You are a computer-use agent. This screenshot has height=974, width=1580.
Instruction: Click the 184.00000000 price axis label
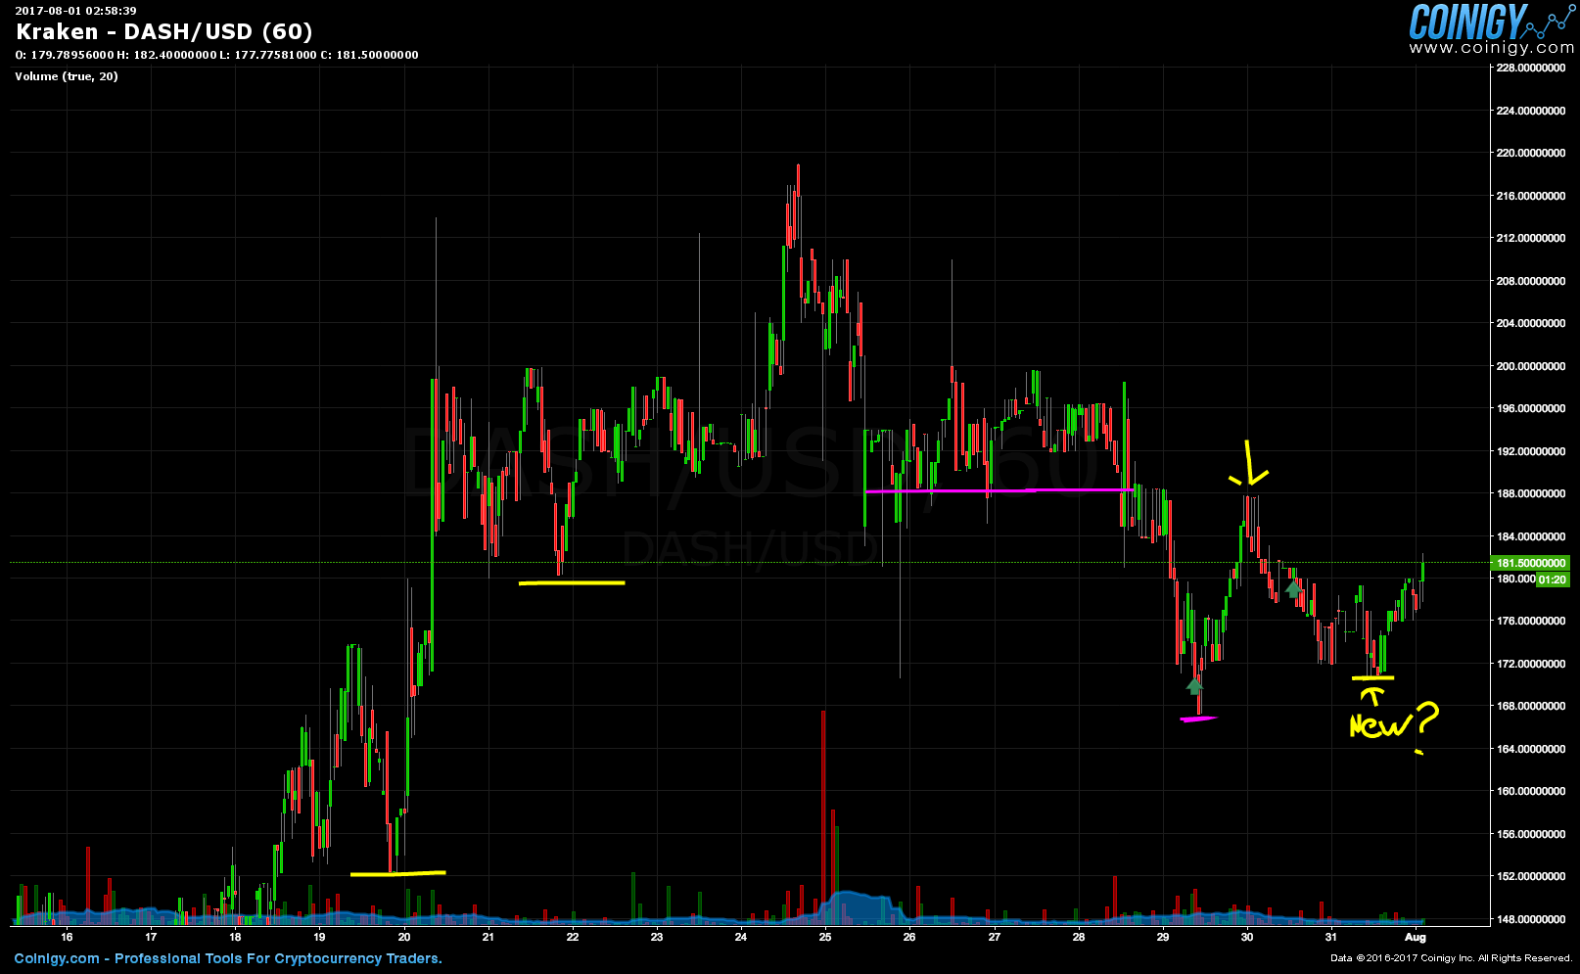1531,536
